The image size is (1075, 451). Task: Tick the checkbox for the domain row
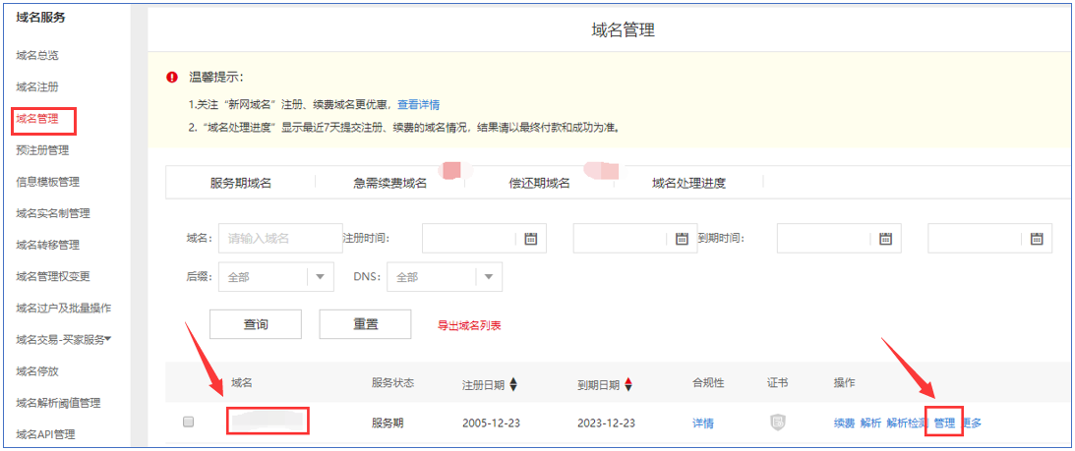(189, 423)
